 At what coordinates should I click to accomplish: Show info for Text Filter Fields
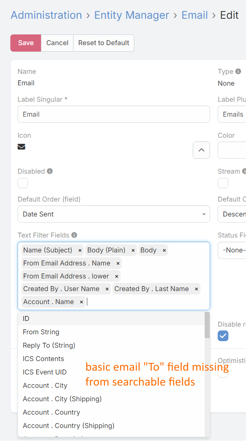pos(74,235)
